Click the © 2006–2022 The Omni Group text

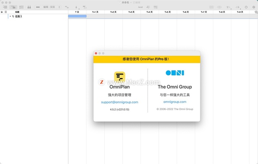point(175,109)
